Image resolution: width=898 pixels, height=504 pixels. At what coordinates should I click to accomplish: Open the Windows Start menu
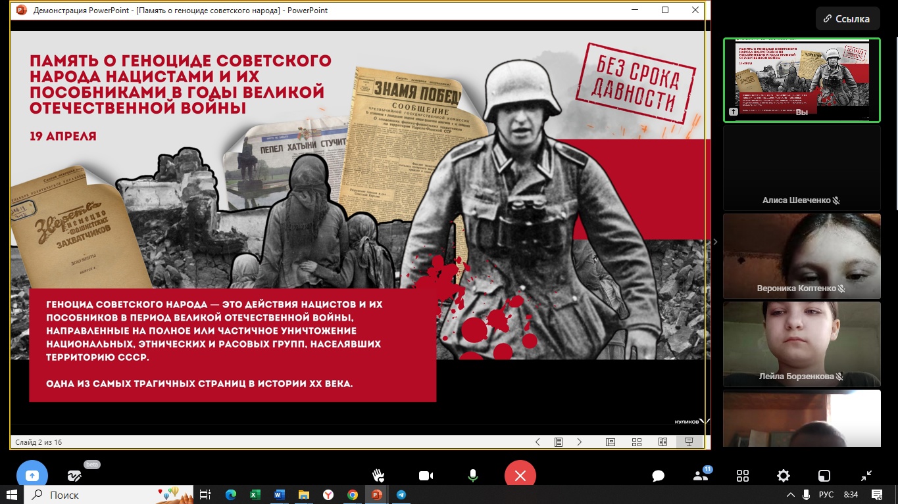click(x=12, y=494)
